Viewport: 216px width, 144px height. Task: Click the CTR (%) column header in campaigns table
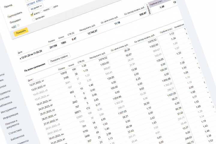coord(81,61)
